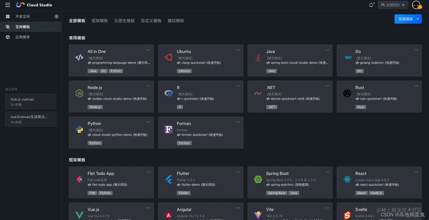429x220 pixels.
Task: Click the 常用模板 section heading
Action: click(77, 38)
